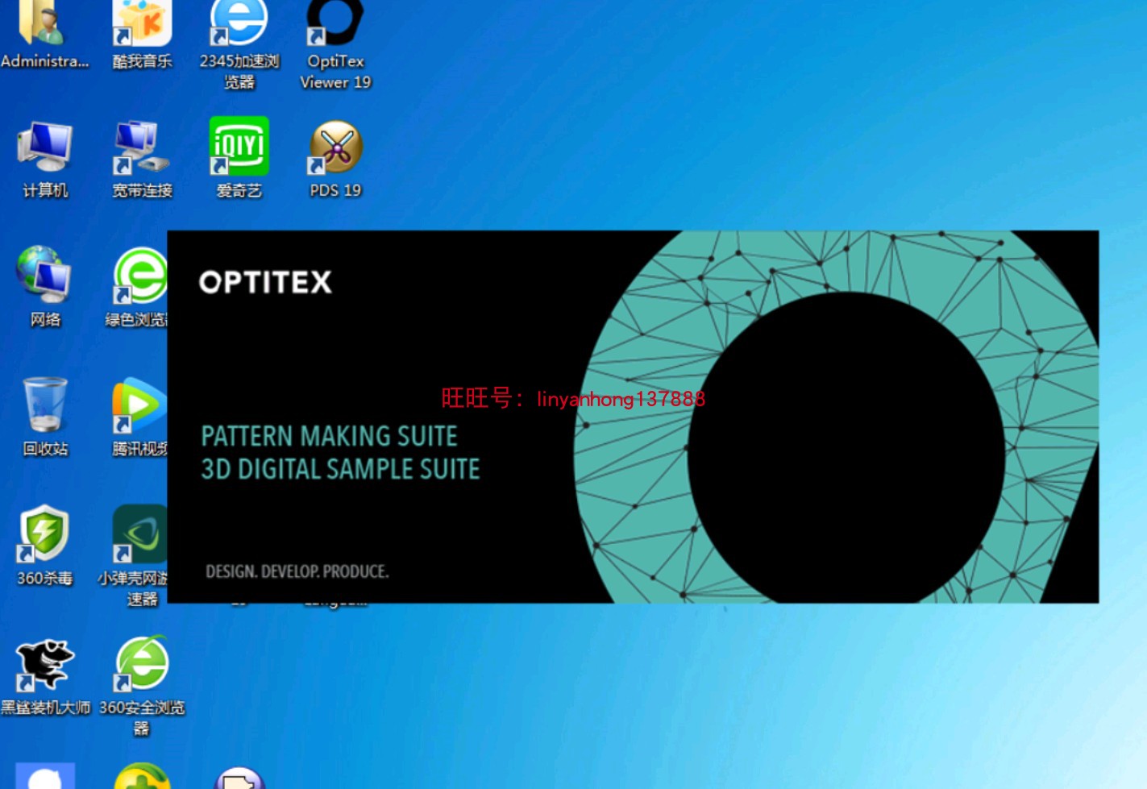1147x789 pixels.
Task: Click the "DESIGN. DEVELOP. PRODUCE." tagline
Action: 297,571
